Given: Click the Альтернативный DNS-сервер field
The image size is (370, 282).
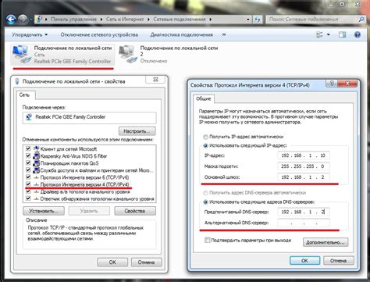Looking at the screenshot, I should 304,223.
